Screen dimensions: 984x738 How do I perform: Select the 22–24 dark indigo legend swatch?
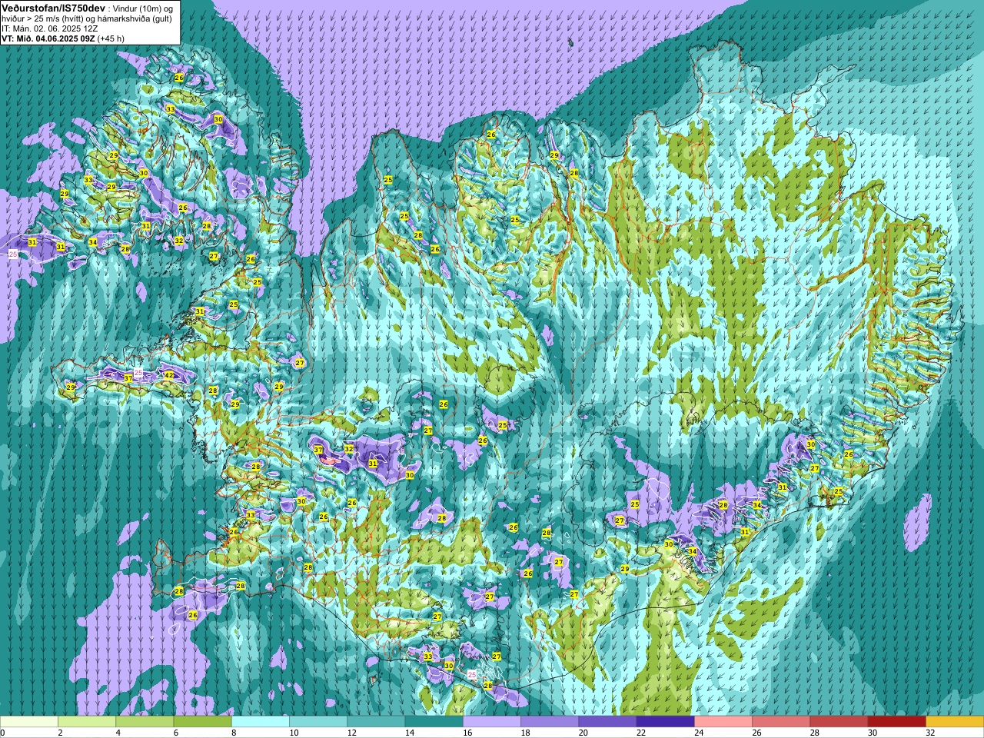(665, 722)
